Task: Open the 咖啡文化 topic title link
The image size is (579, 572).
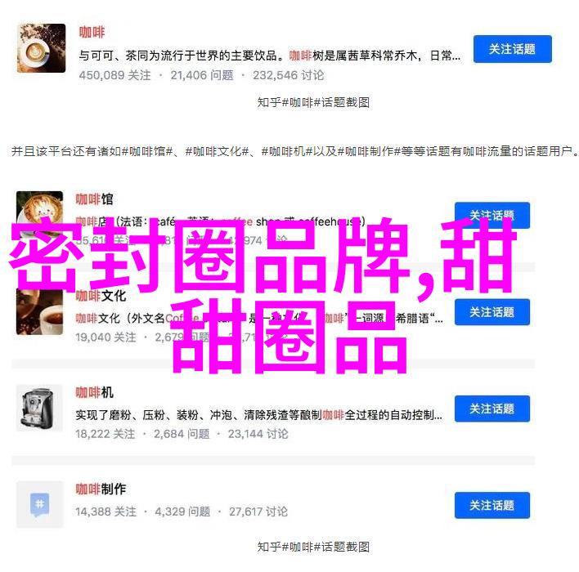Action: [101, 296]
